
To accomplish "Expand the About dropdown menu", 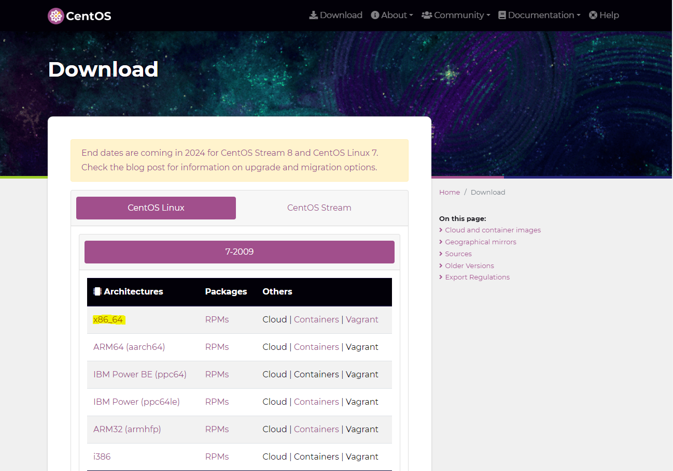I will [x=392, y=15].
